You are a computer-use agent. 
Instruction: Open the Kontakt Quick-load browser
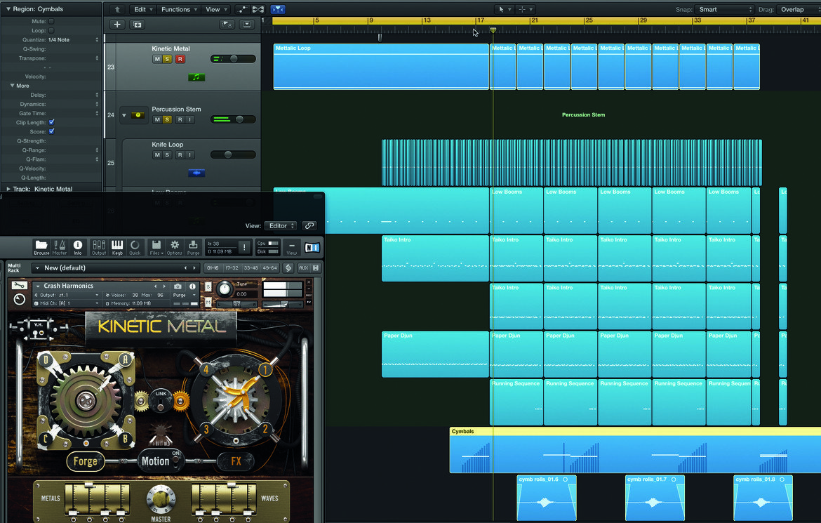tap(135, 247)
